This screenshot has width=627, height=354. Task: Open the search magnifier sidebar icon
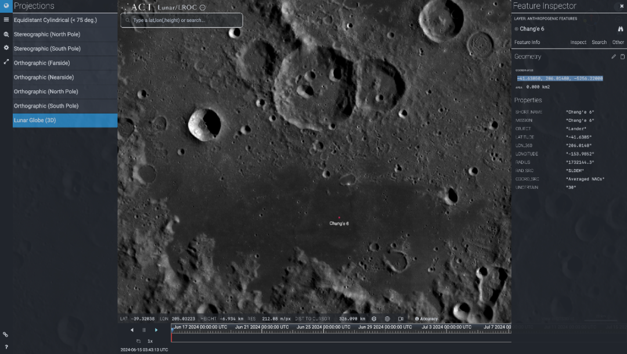tap(6, 34)
